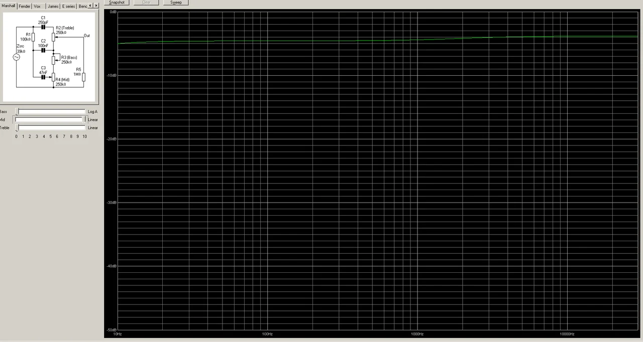This screenshot has width=643, height=342.
Task: Click the Zsrc signal source symbol
Action: click(x=17, y=57)
